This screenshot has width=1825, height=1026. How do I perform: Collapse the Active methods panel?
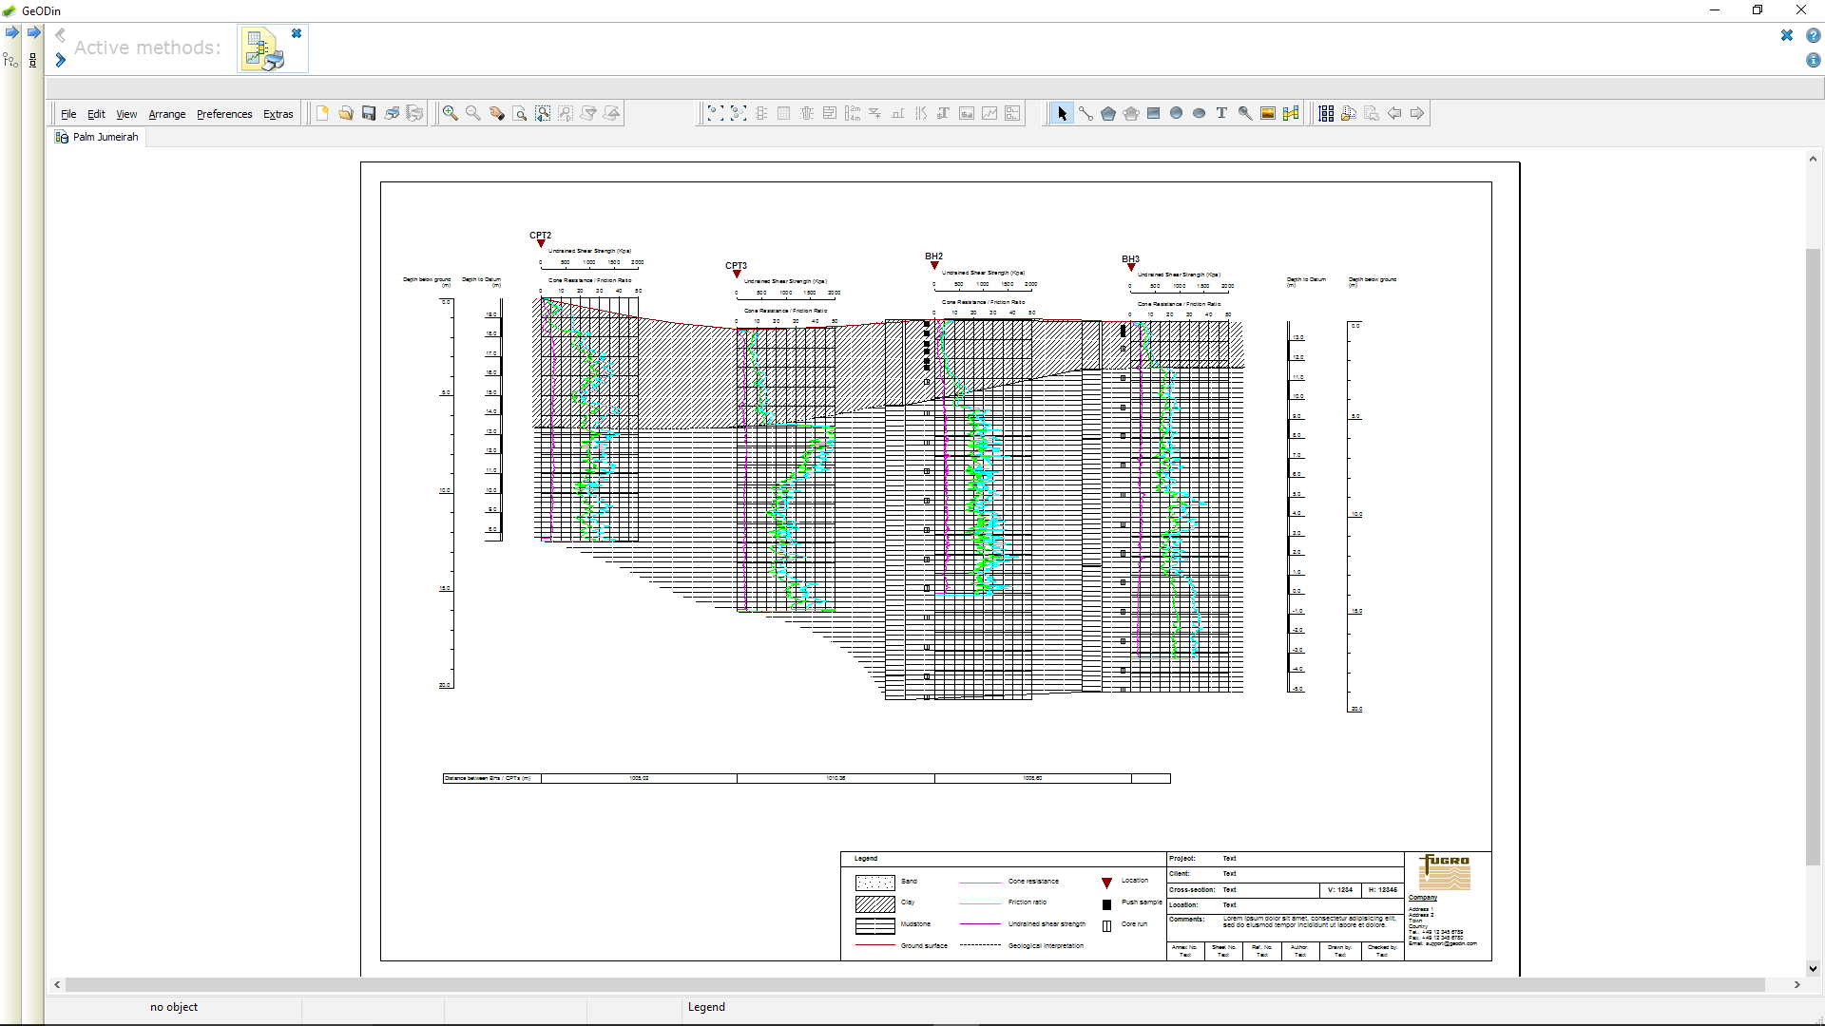click(x=60, y=34)
